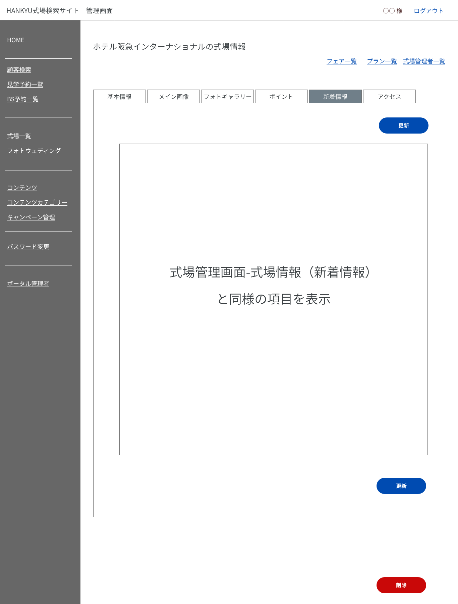Open the 見学予約一覧 page

[x=25, y=85]
